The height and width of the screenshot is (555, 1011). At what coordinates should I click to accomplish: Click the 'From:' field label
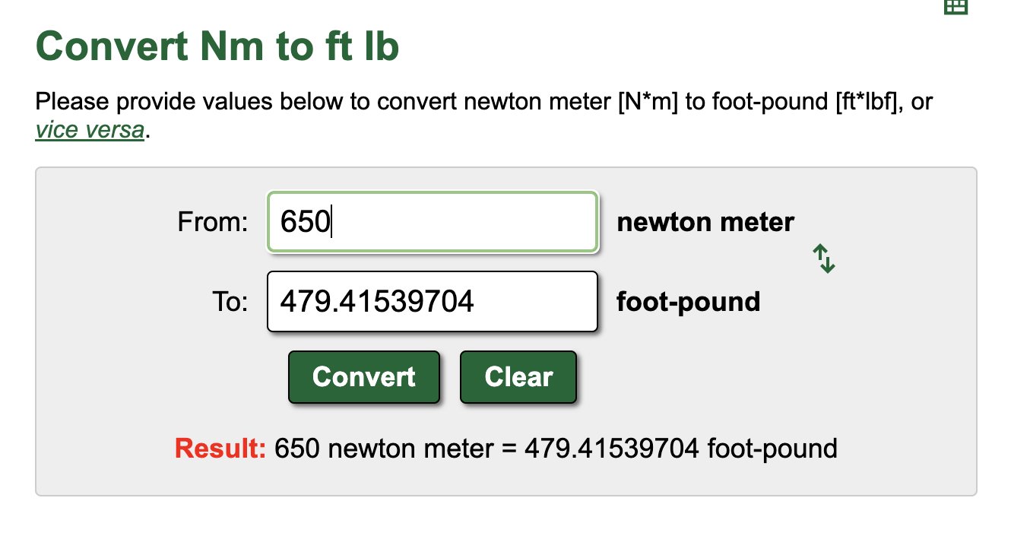[x=213, y=222]
